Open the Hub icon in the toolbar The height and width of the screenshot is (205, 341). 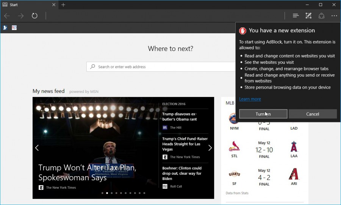pyautogui.click(x=296, y=16)
